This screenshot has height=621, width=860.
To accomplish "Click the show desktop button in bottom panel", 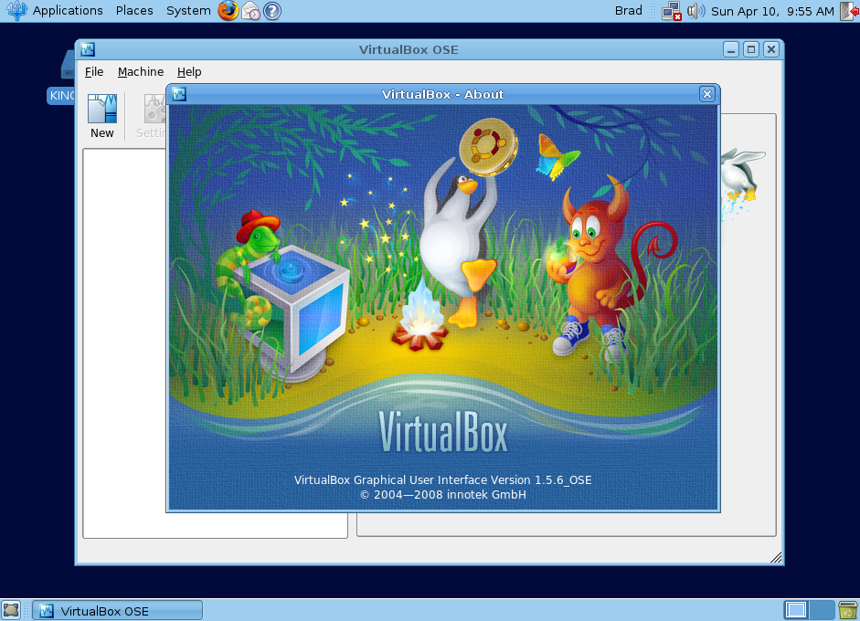I will 11,610.
